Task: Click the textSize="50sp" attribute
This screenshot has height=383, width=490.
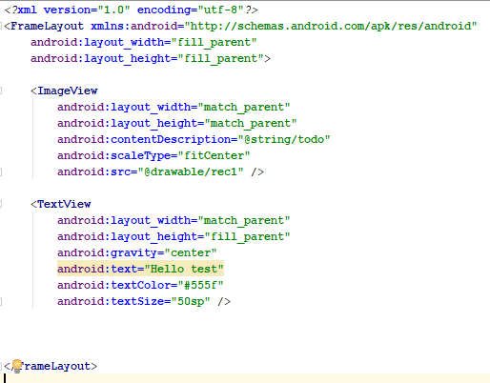Action: [x=133, y=301]
